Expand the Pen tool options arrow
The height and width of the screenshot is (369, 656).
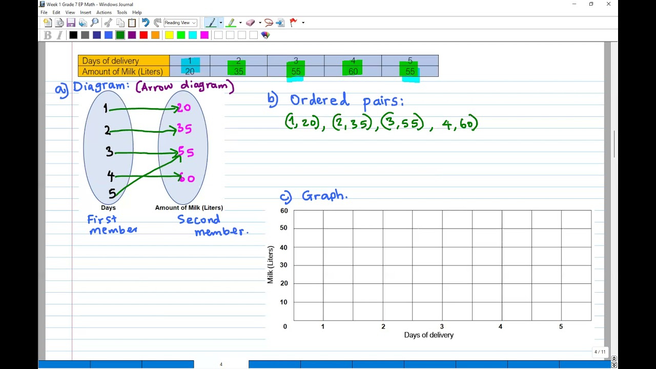point(221,23)
